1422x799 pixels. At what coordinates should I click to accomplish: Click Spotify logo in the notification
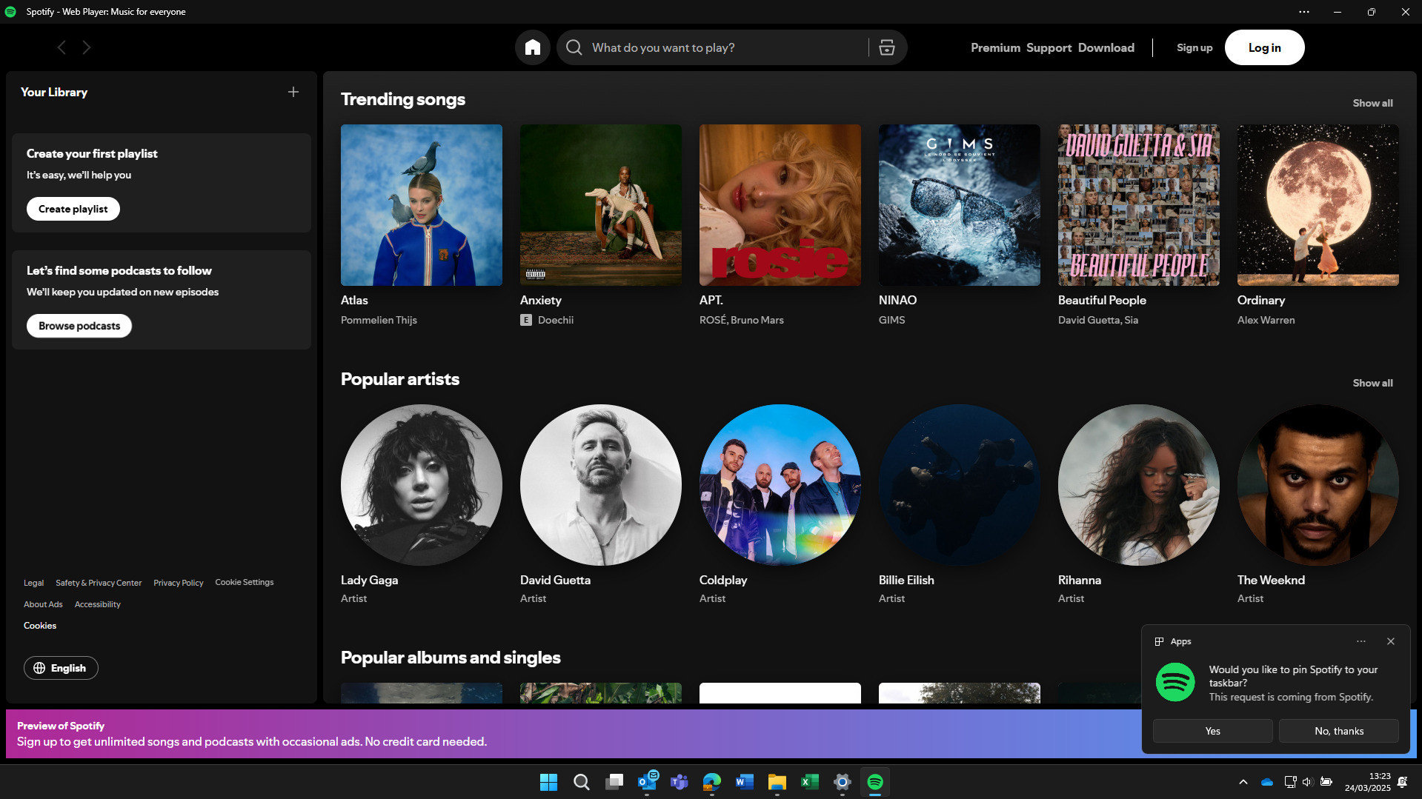1175,682
